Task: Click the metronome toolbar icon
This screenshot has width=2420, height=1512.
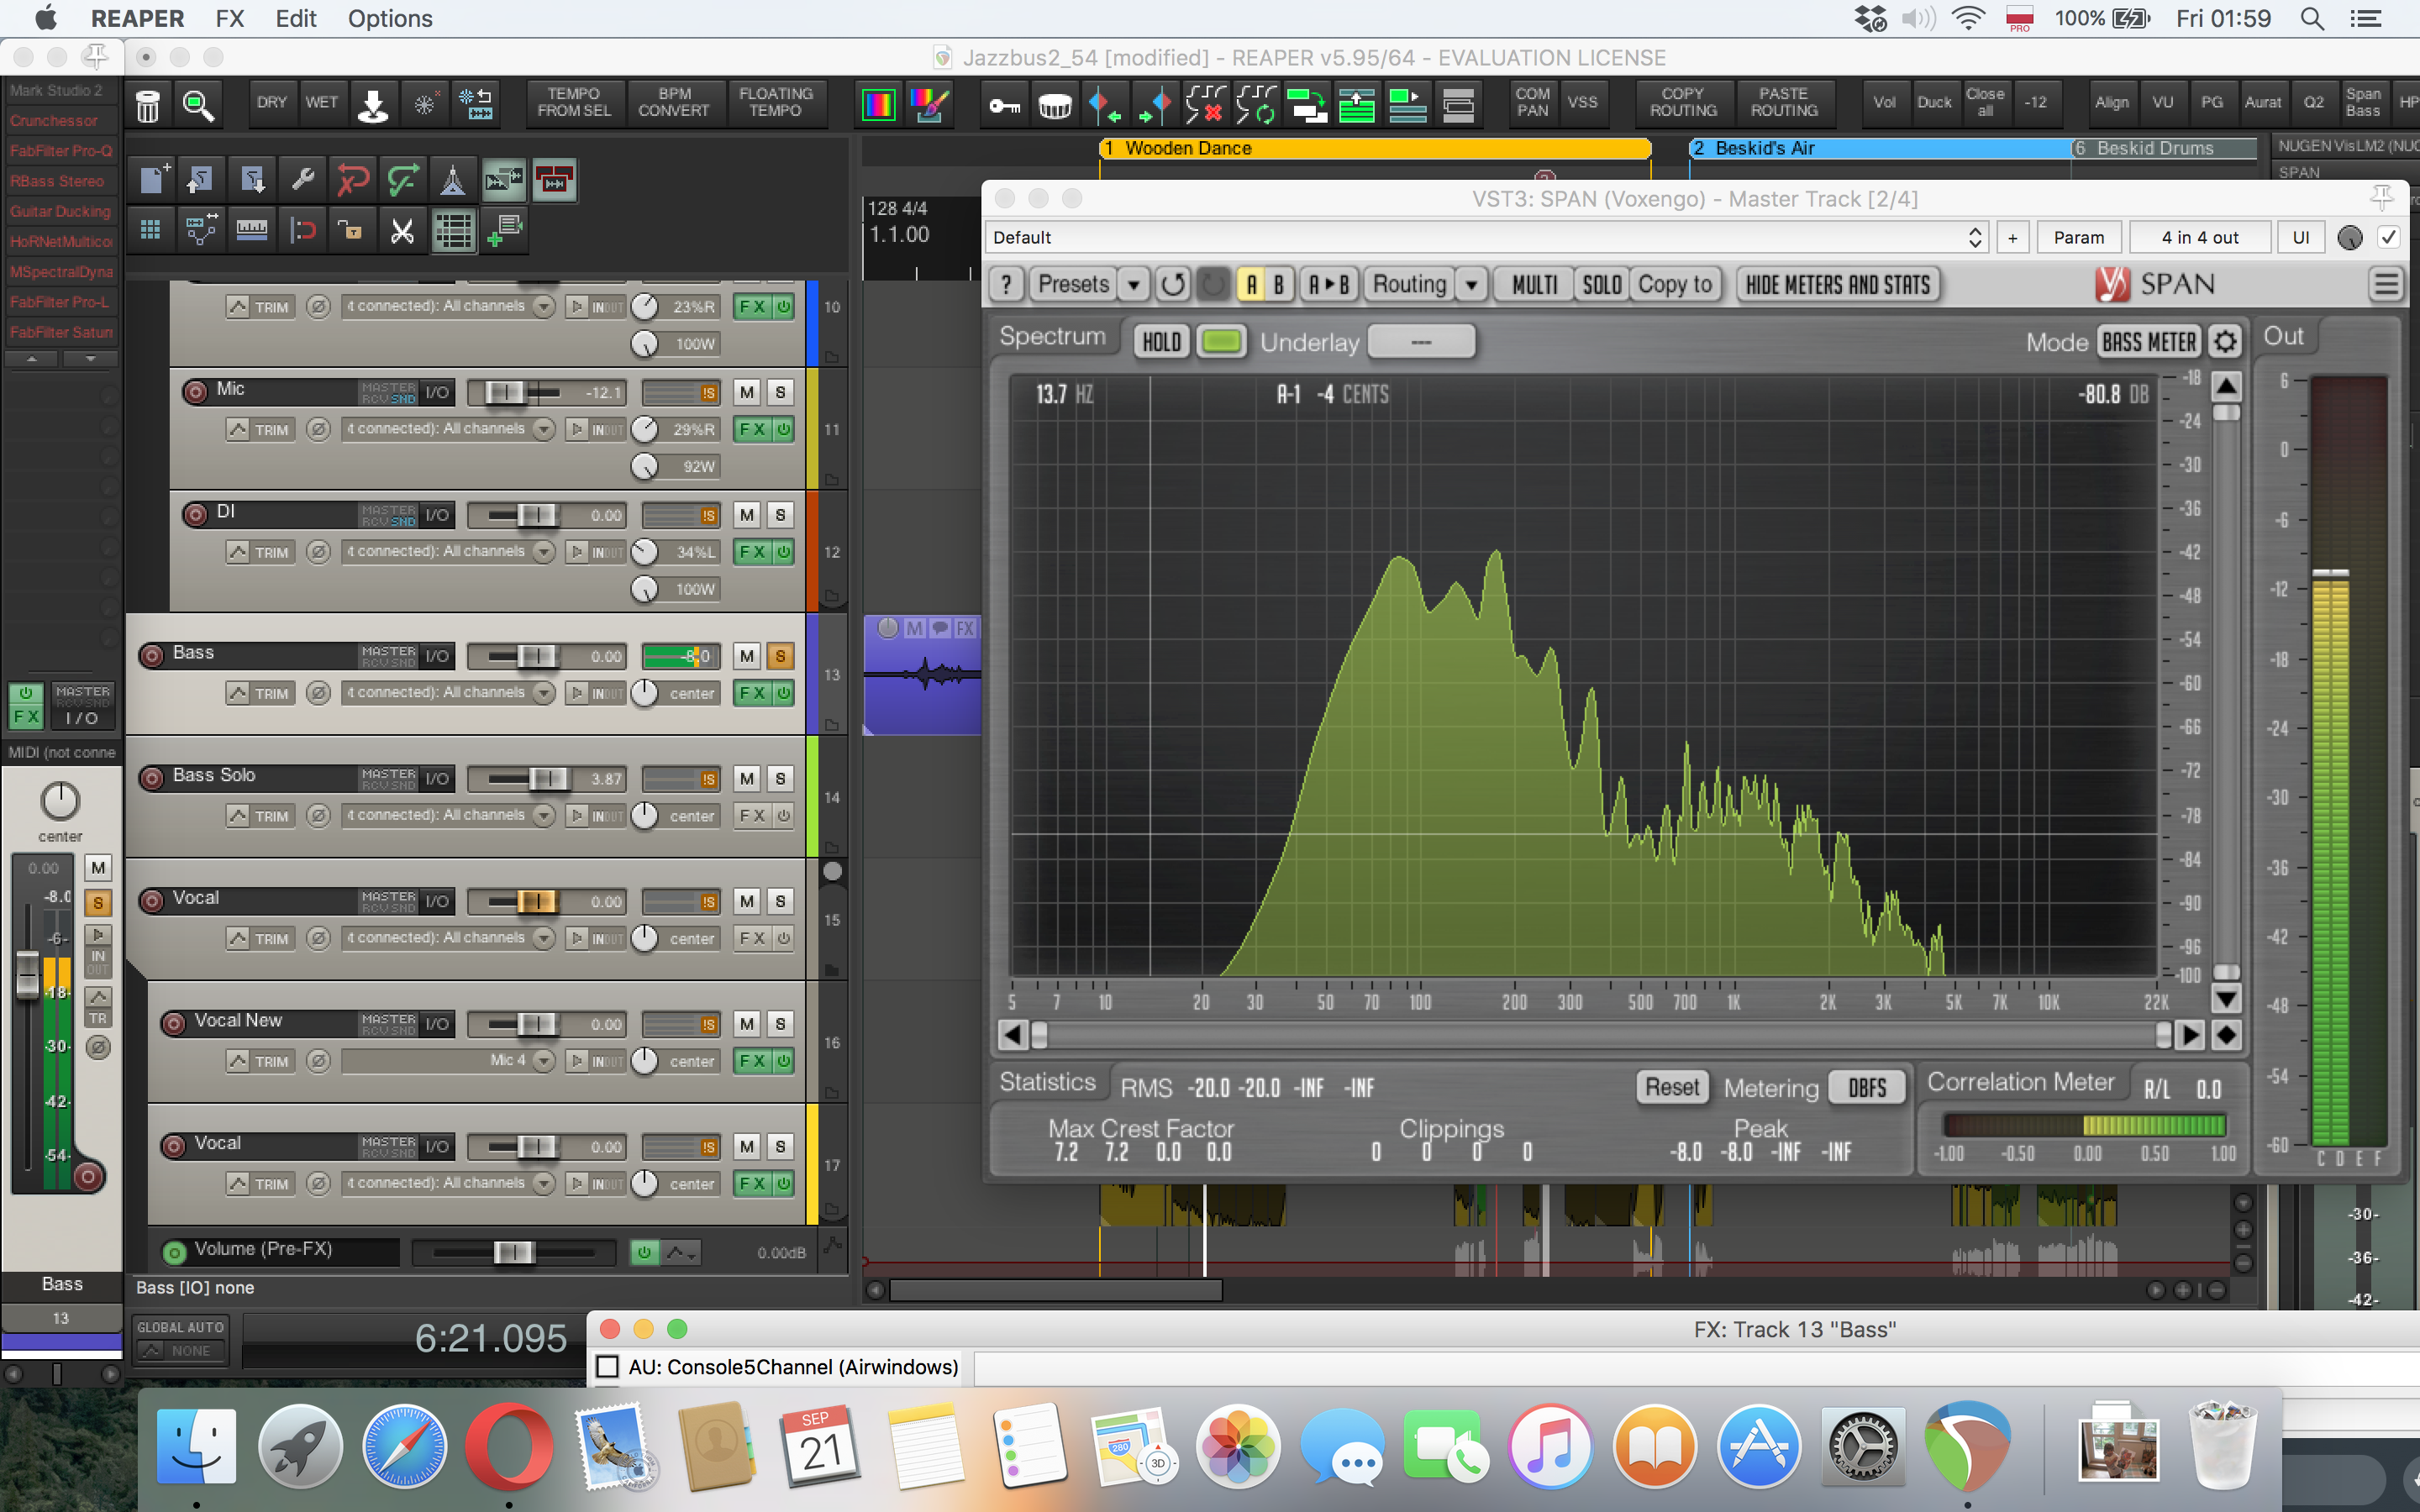Action: 452,180
